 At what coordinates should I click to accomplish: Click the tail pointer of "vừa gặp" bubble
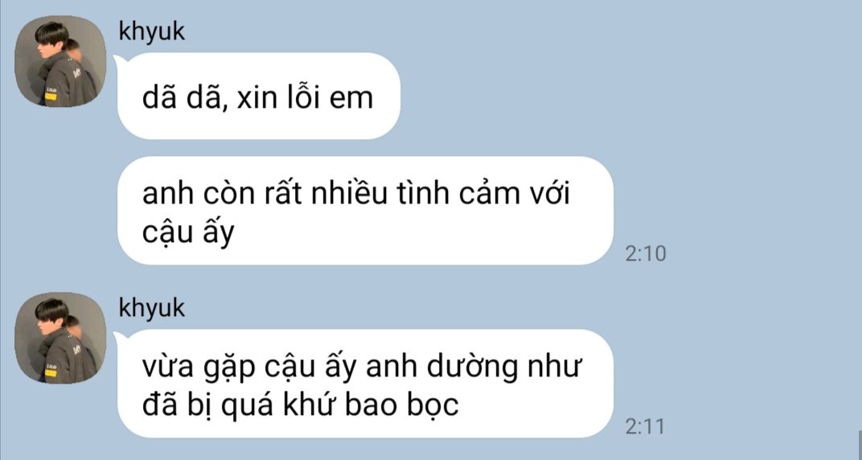coord(119,336)
